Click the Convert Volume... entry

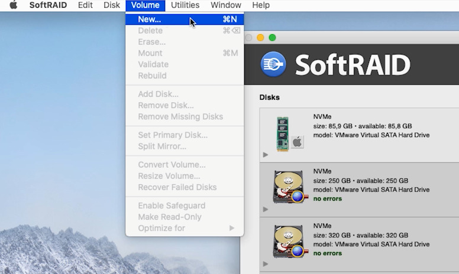pos(185,164)
